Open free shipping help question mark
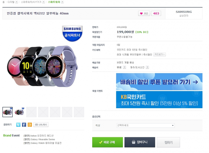209x153 pixels. pyautogui.click(x=124, y=67)
